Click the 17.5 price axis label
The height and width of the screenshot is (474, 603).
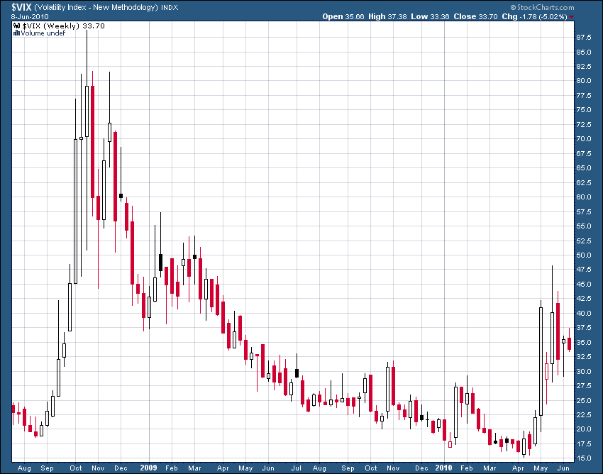pos(584,444)
